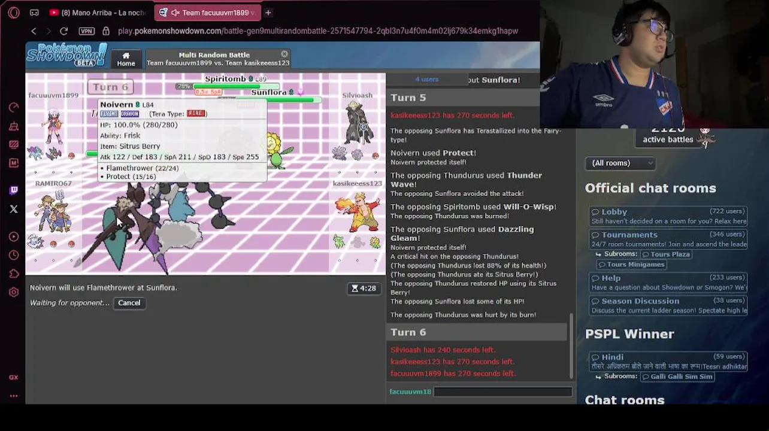This screenshot has width=769, height=431.
Task: Open X (Twitter) panel in the sidebar
Action: tap(14, 209)
